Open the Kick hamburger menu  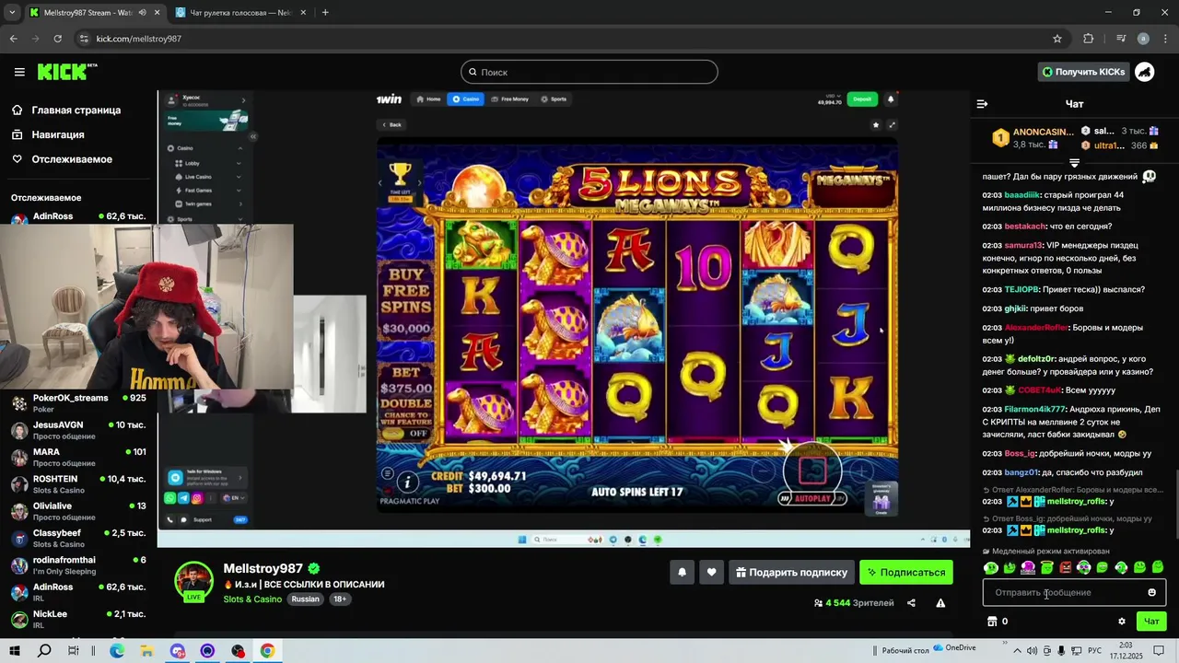(x=19, y=72)
